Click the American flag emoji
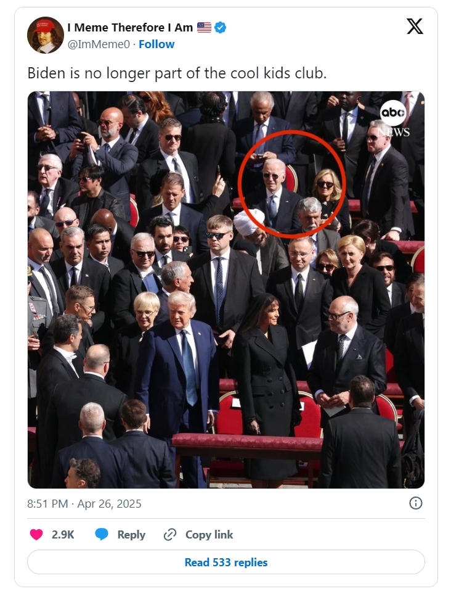The width and height of the screenshot is (451, 594). 204,27
